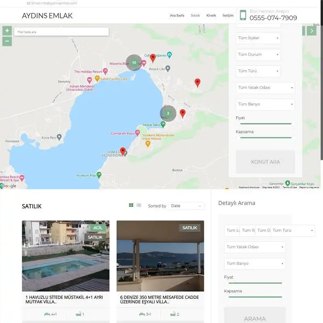Open the Date sorting dropdown
The width and height of the screenshot is (323, 323).
(186, 206)
